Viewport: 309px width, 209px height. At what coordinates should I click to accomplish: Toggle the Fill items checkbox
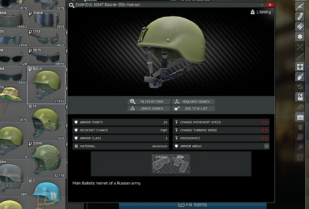click(x=181, y=205)
